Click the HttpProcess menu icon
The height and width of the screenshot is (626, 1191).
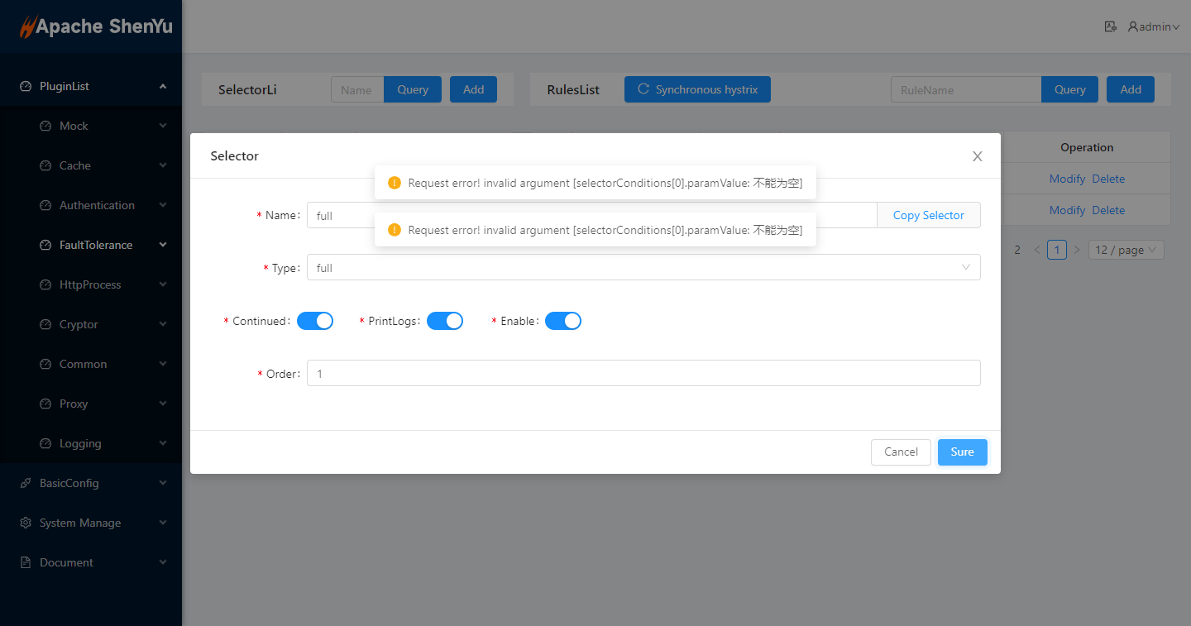coord(45,284)
